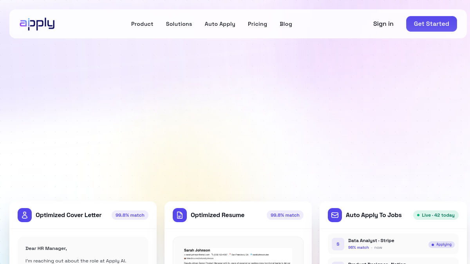
Task: Click the Auto Apply To Jobs envelope icon
Action: click(335, 215)
